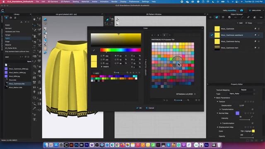The image size is (265, 149).
Task: Open the File menu
Action: click(x=37, y=2)
